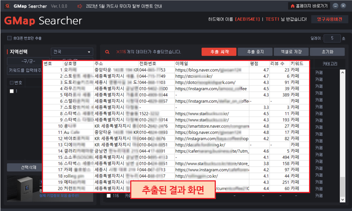Click scrollbar up arrow in results list
The image size is (352, 211).
342,72
